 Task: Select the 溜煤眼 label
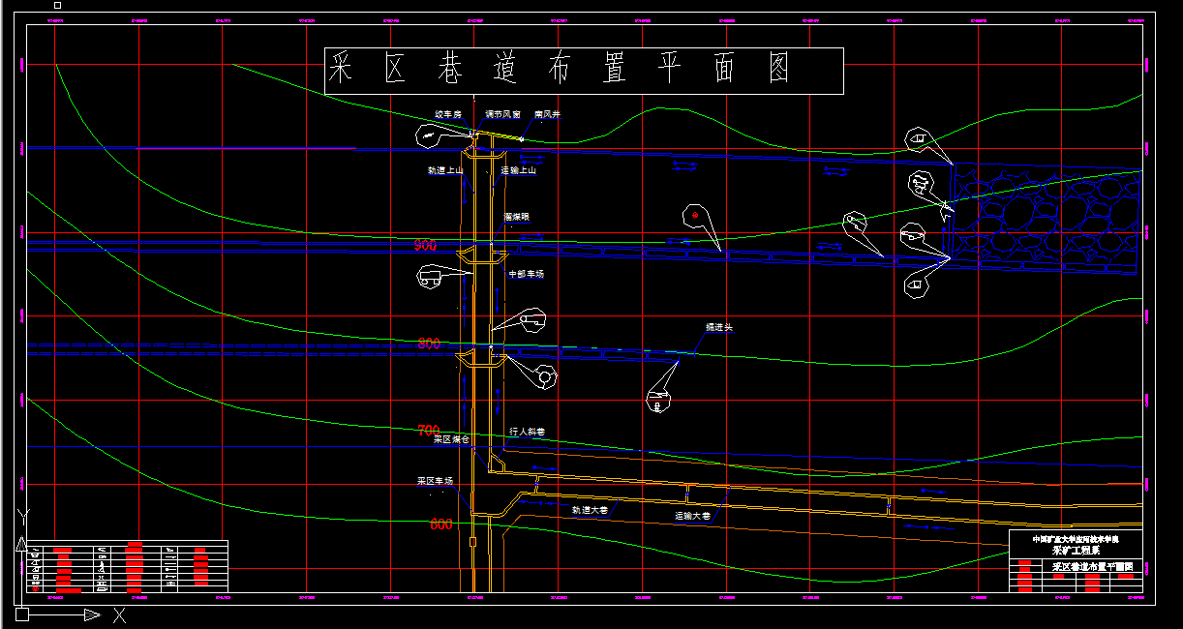pyautogui.click(x=517, y=217)
